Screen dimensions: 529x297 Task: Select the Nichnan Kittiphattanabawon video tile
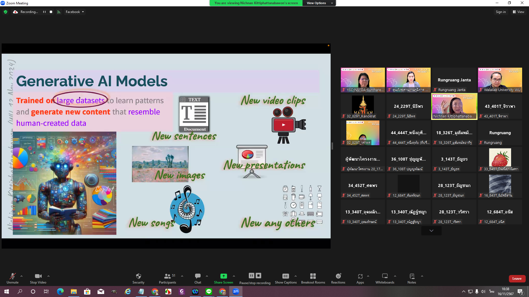454,106
